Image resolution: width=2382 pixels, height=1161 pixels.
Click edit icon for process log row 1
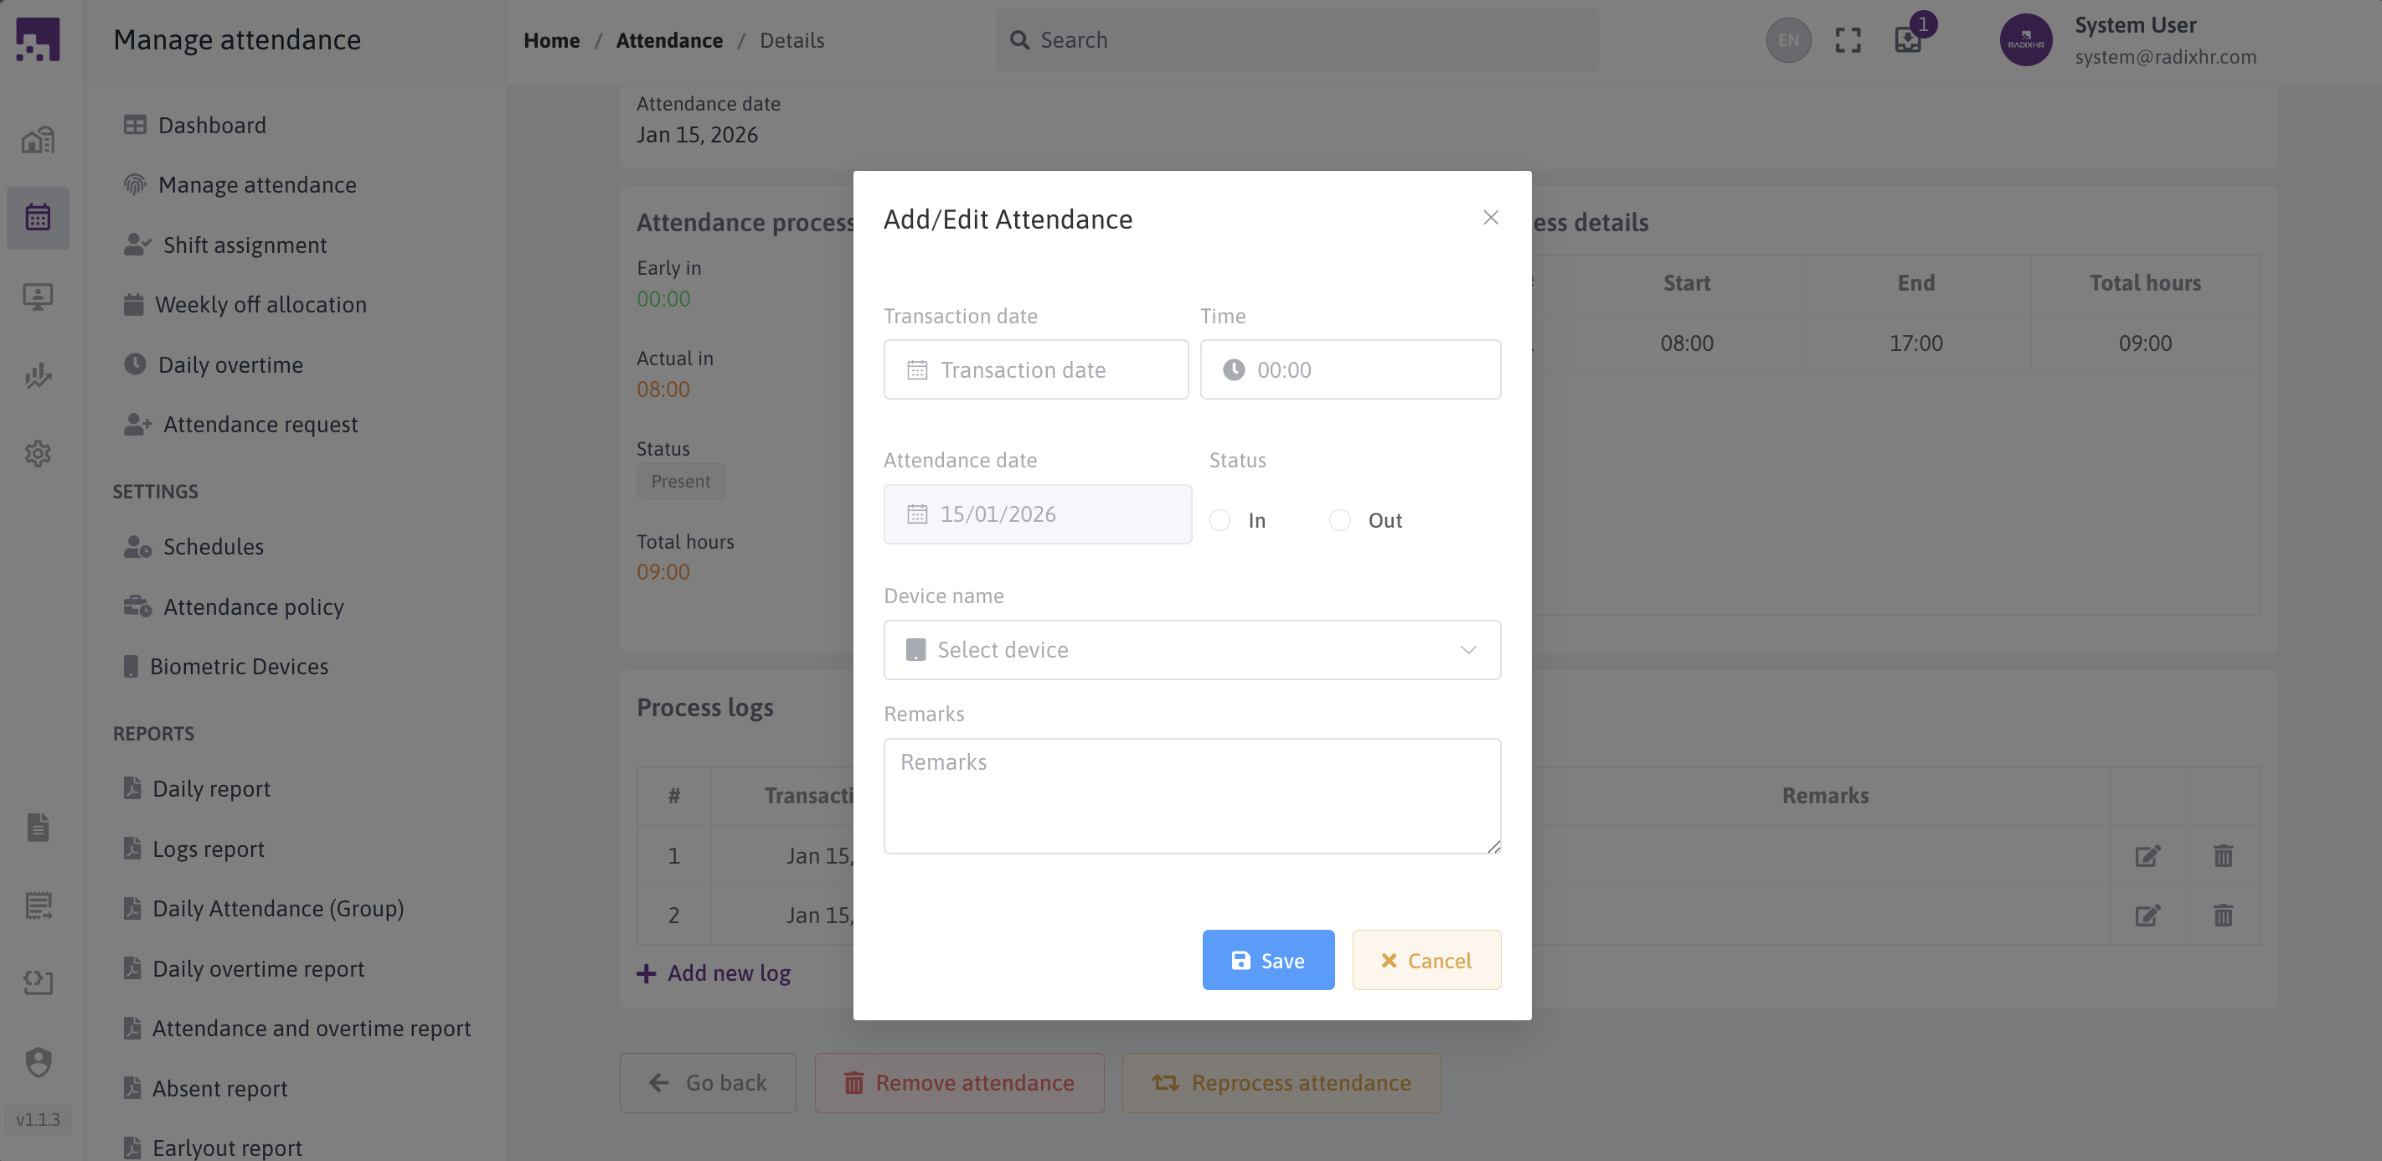(2147, 856)
